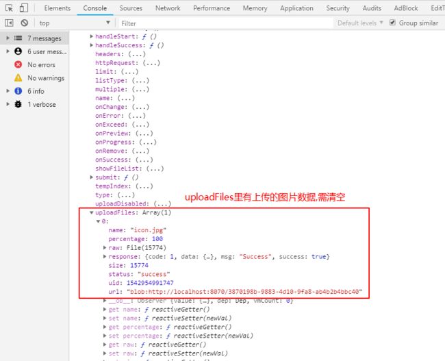Switch to the Audits tab
The height and width of the screenshot is (361, 445).
[x=372, y=8]
